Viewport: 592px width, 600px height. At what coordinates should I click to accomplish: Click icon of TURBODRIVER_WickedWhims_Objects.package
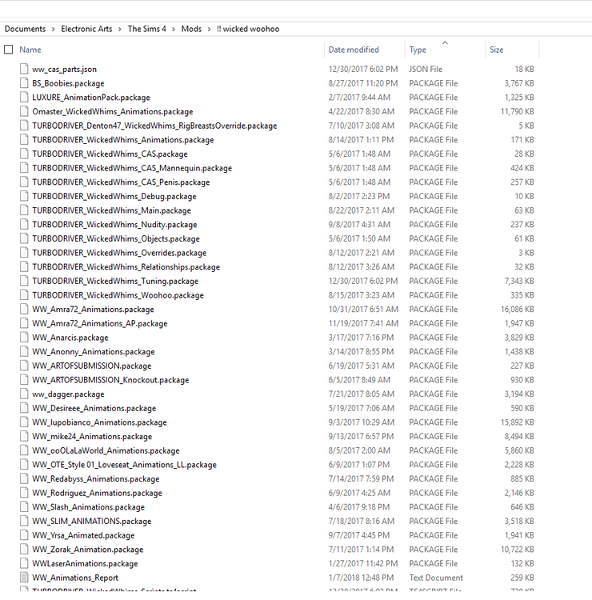[24, 238]
